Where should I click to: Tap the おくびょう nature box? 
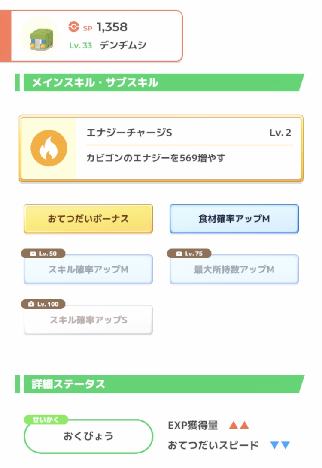pyautogui.click(x=88, y=437)
